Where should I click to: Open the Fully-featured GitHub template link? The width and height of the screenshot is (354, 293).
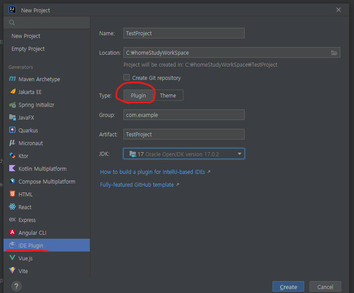click(x=137, y=185)
